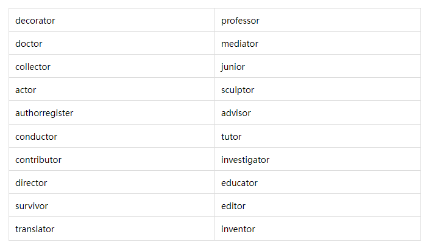Select the word tutor
The height and width of the screenshot is (248, 432).
point(231,137)
